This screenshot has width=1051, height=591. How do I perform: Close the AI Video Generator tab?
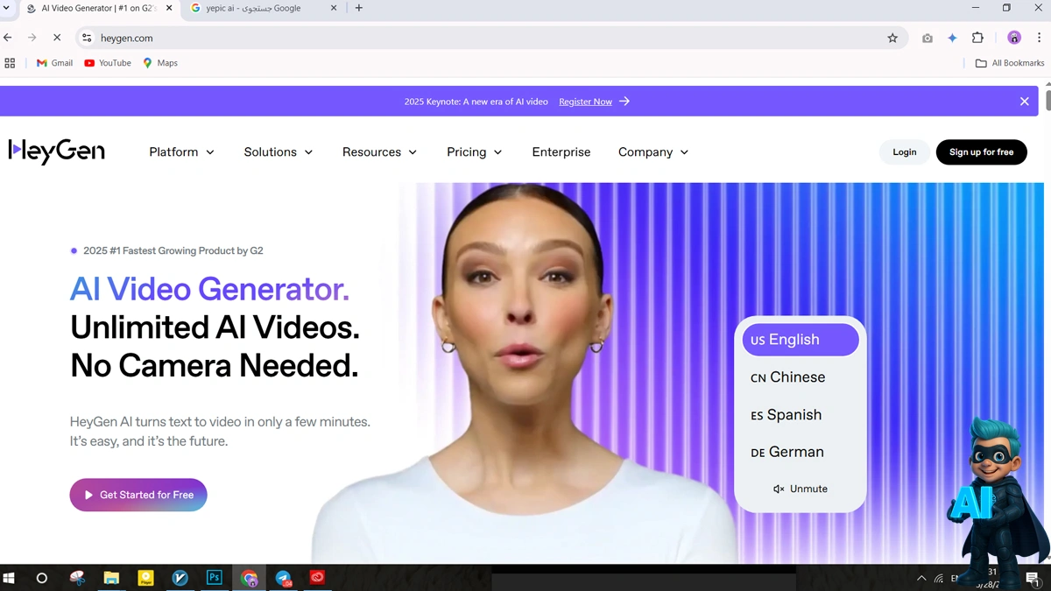point(168,9)
